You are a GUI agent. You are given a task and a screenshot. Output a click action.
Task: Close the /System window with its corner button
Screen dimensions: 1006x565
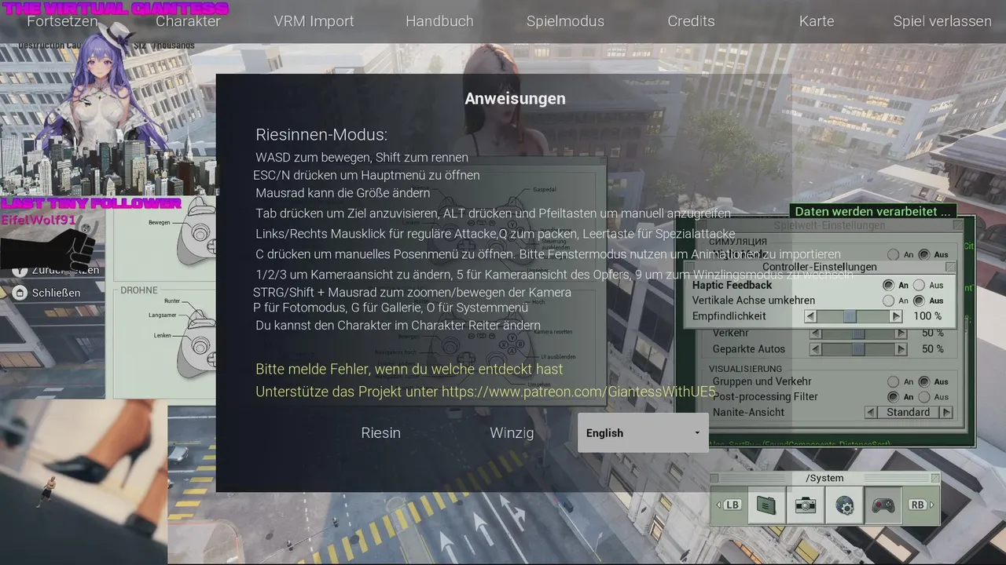[935, 478]
